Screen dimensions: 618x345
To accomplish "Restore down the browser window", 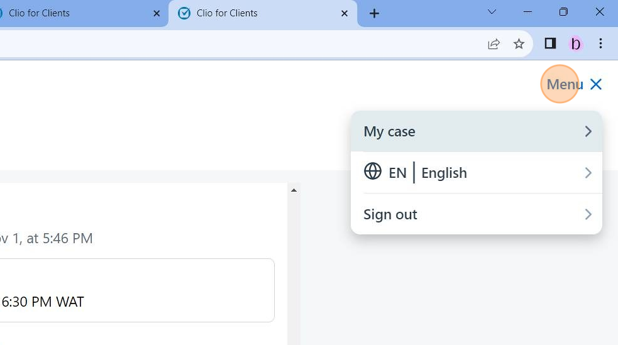I will pos(563,12).
